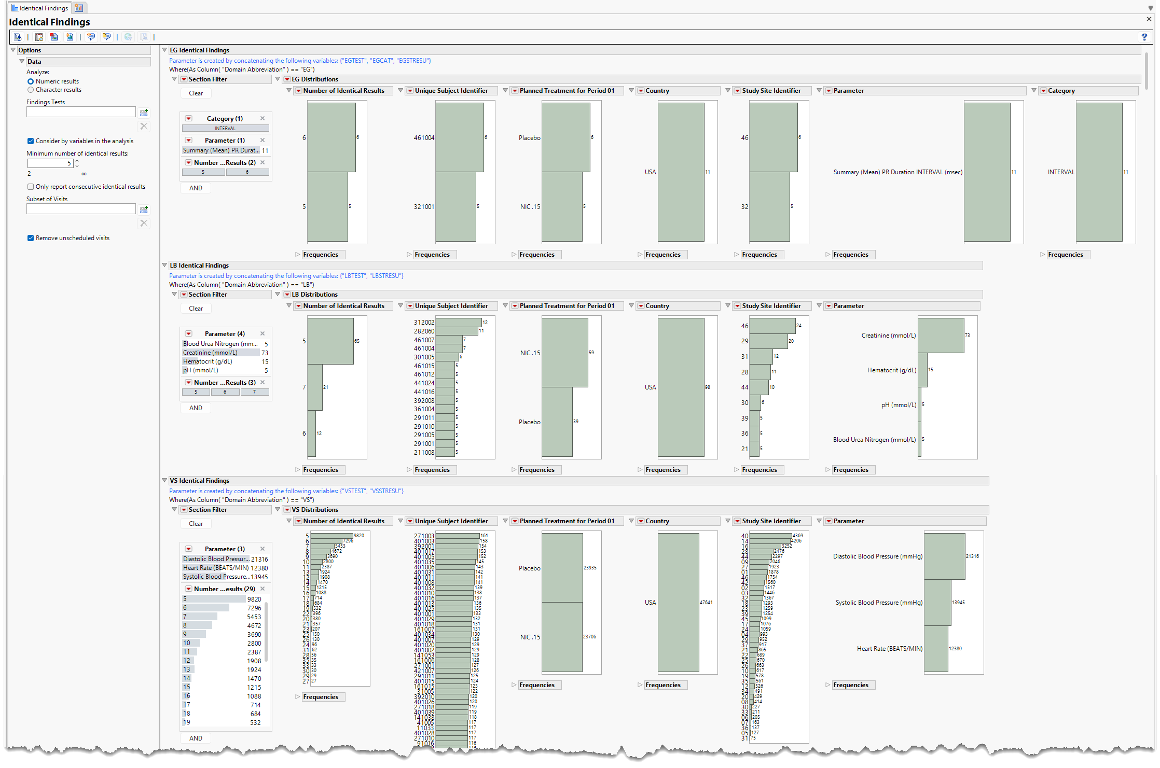The width and height of the screenshot is (1160, 768).
Task: Toggle the 7 results block in LB filter
Action: point(255,392)
